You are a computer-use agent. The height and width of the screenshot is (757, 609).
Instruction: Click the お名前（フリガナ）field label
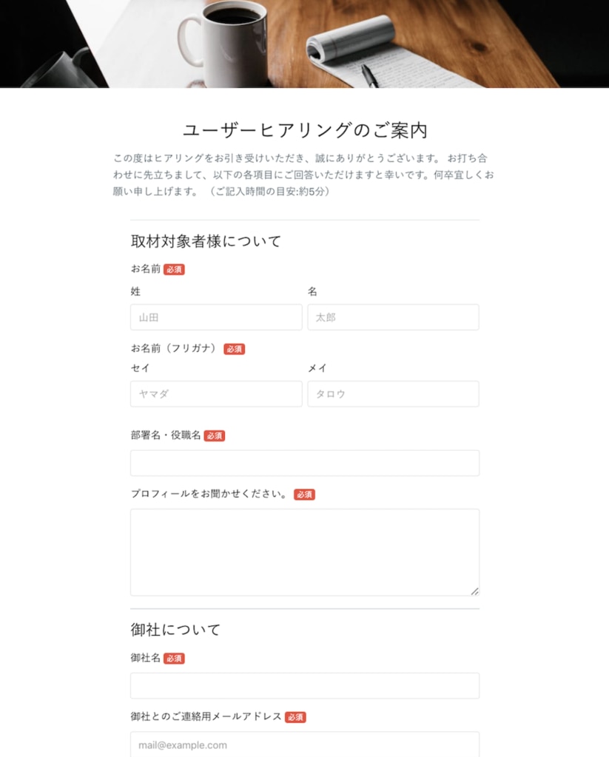pyautogui.click(x=173, y=349)
